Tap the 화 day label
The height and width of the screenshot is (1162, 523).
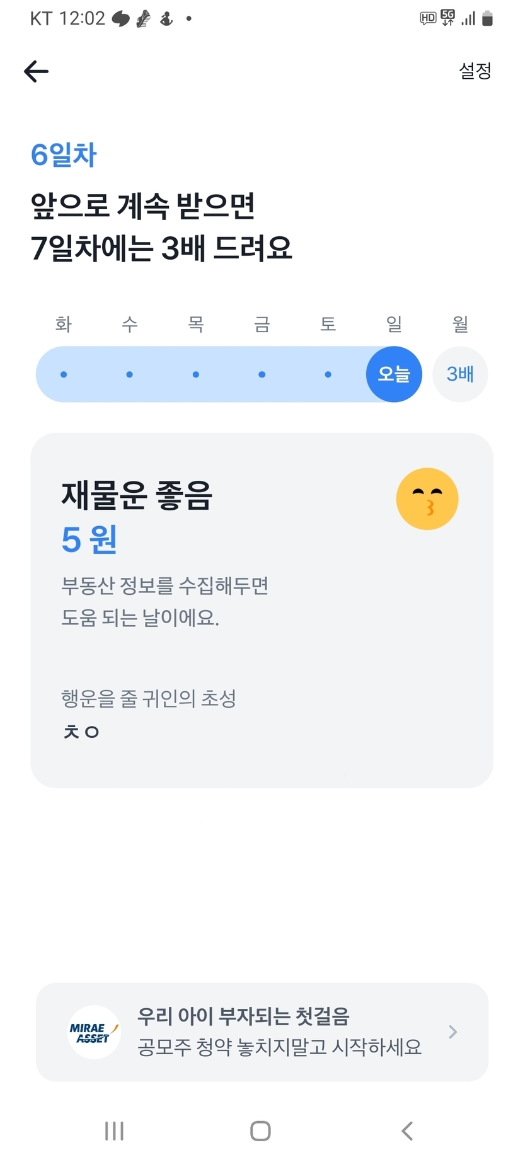[64, 324]
